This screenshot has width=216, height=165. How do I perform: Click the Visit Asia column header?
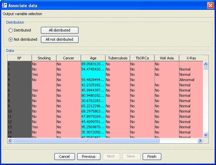point(167,58)
